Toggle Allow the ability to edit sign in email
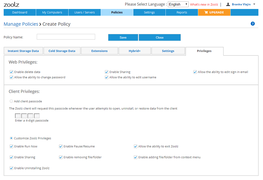This screenshot has height=180, width=263. pos(195,72)
